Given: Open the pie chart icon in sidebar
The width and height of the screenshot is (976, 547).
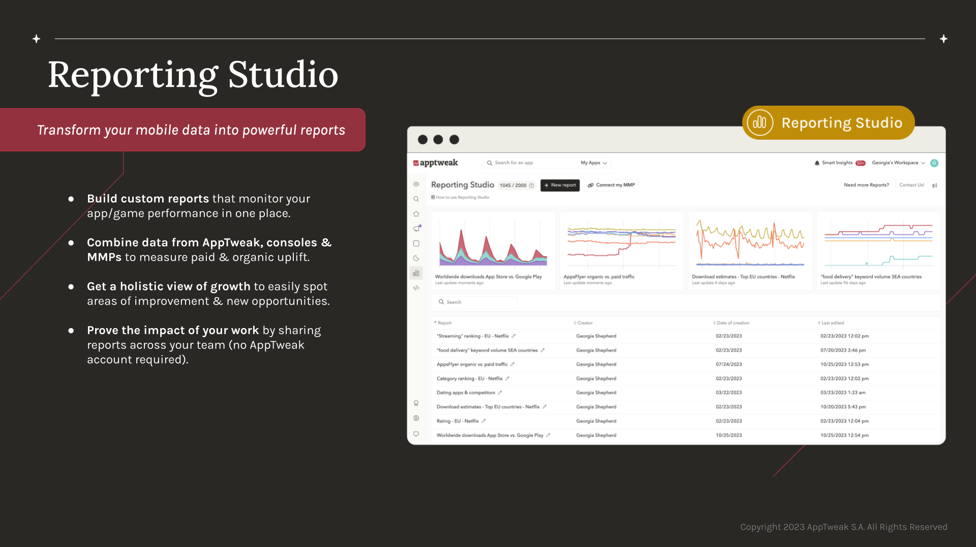Looking at the screenshot, I should [416, 258].
